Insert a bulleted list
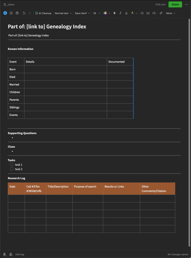This screenshot has width=191, height=258. pos(142,13)
